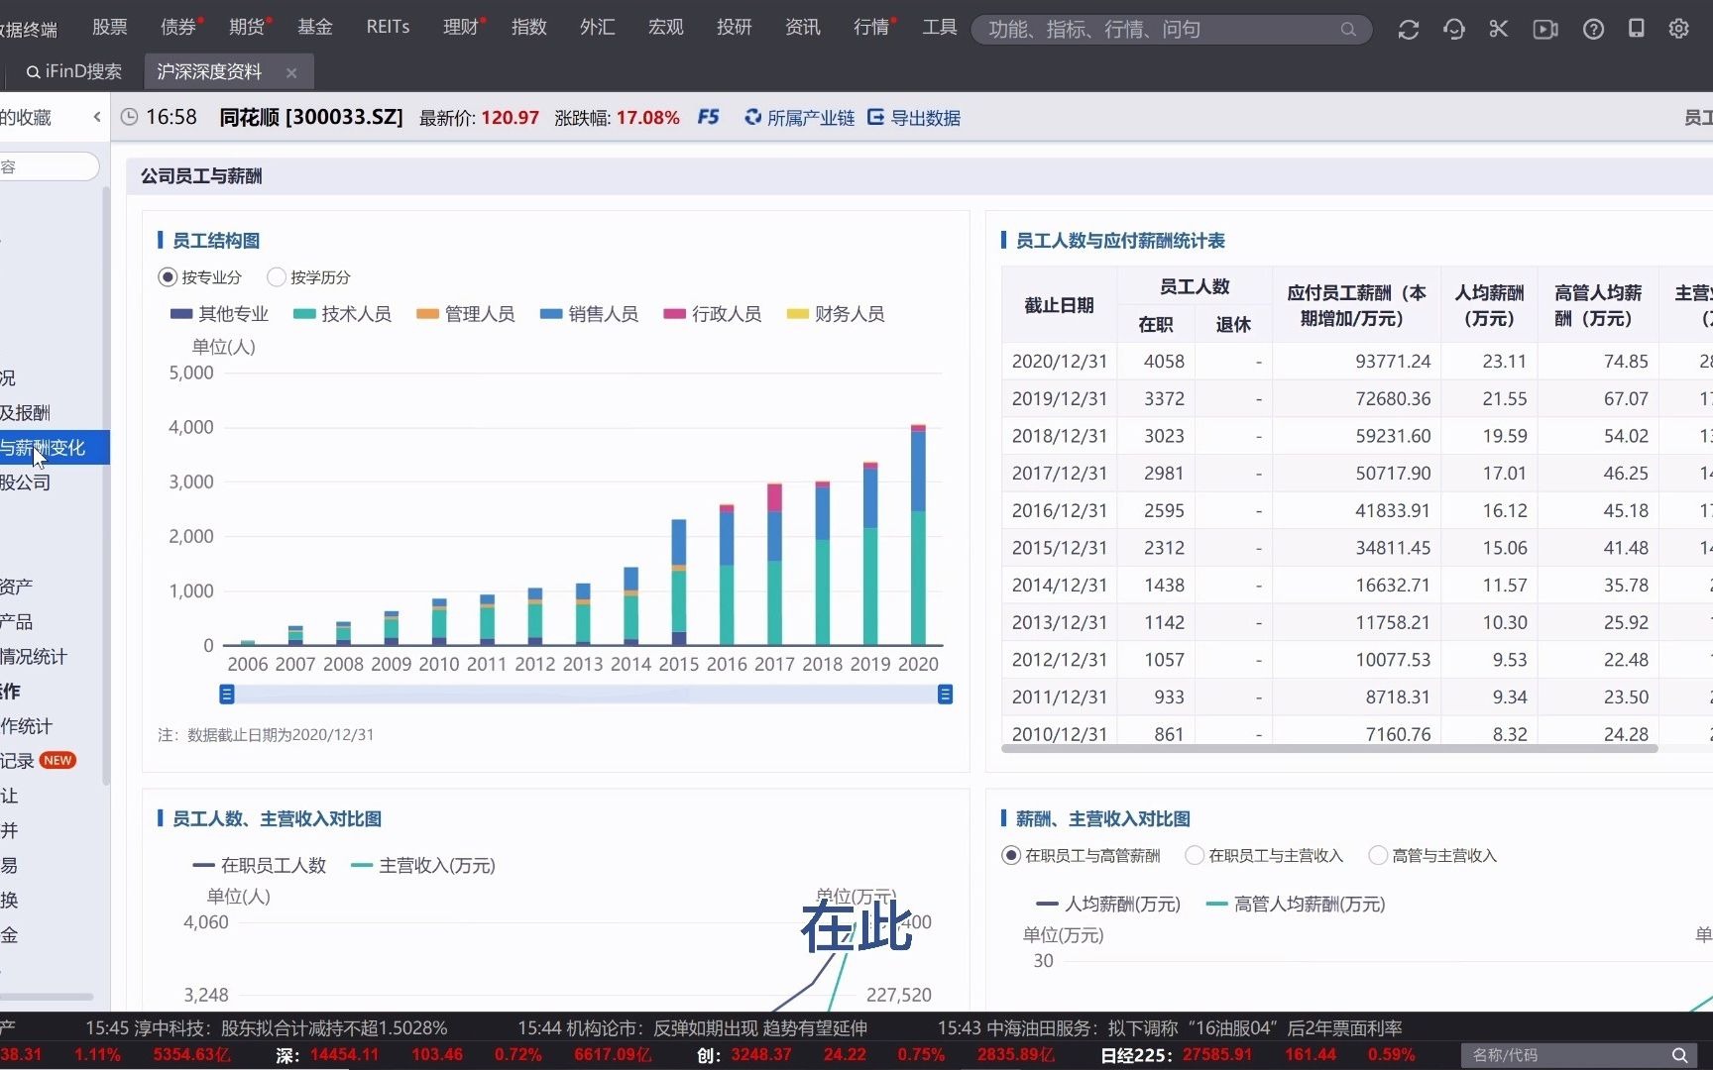Toggle 管理人员 legend series

point(466,314)
